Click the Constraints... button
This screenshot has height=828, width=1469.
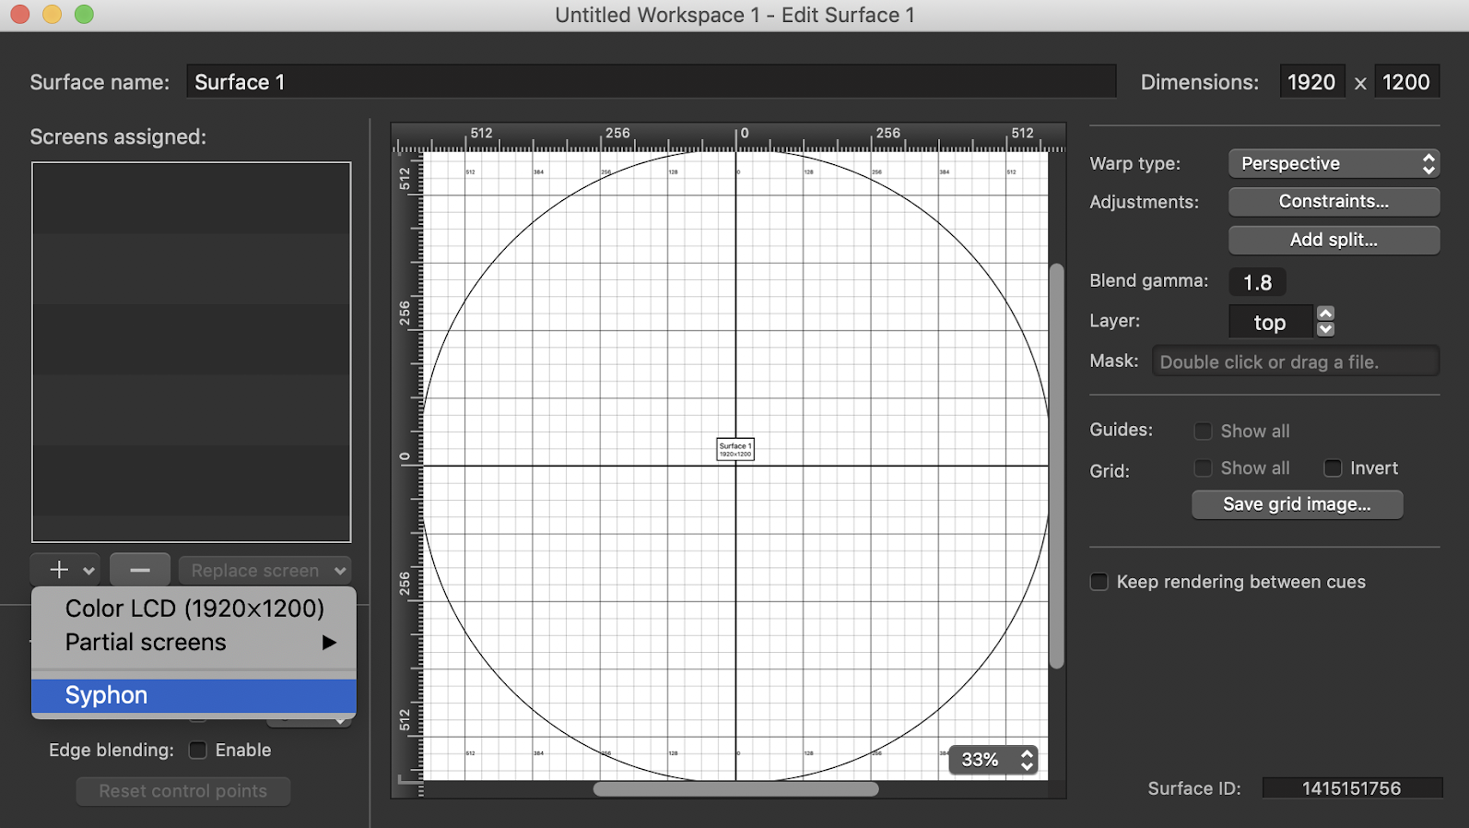(1334, 201)
